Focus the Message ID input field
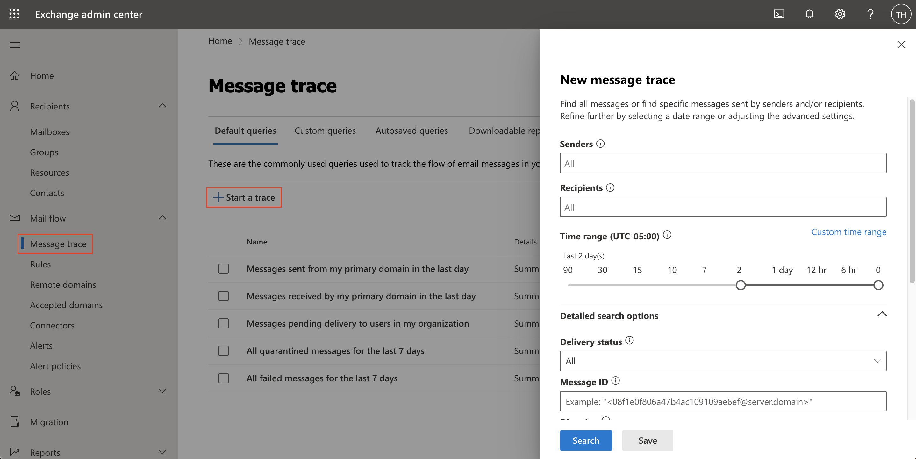The image size is (916, 459). pyautogui.click(x=723, y=401)
